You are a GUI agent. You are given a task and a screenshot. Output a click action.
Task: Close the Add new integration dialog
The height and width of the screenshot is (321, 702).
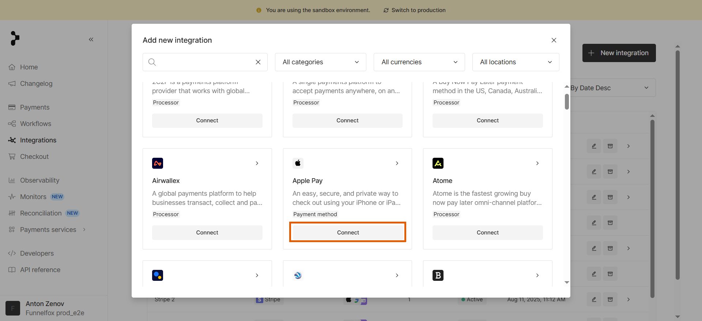[x=554, y=40]
